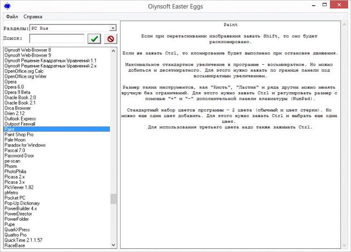Select PicViewer 1.82 entry

point(57,187)
